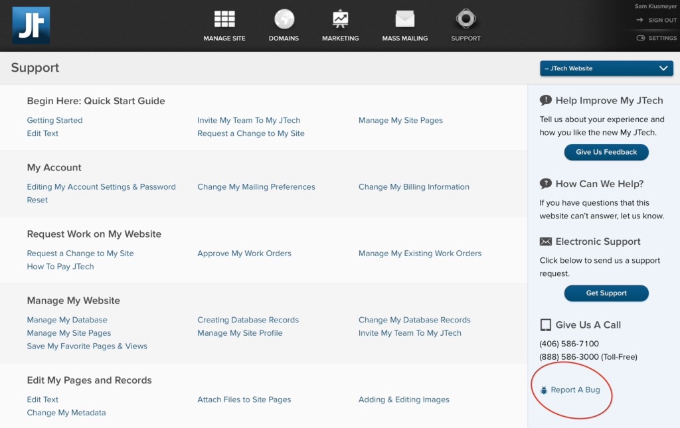
Task: Open Adding & Editing Images link
Action: [404, 399]
